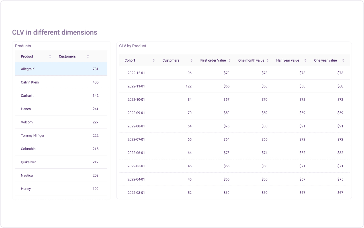
Task: Sort by First order Value
Action: coord(230,60)
